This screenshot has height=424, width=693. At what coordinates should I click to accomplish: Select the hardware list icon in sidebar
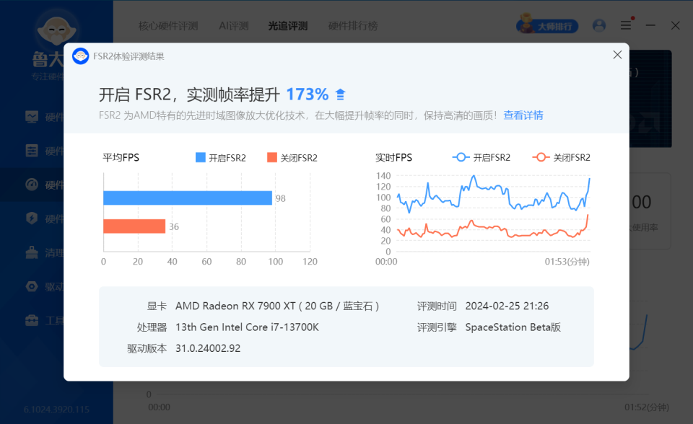(32, 151)
